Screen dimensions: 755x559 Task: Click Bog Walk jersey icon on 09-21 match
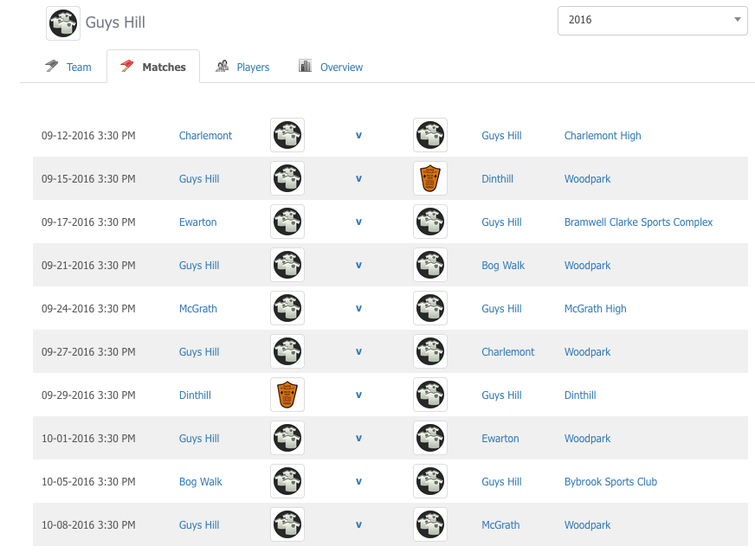pos(430,265)
